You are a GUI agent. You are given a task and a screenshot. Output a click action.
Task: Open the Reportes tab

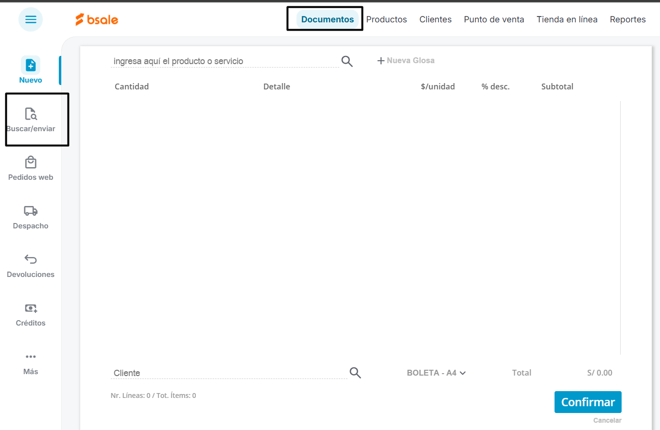point(628,19)
